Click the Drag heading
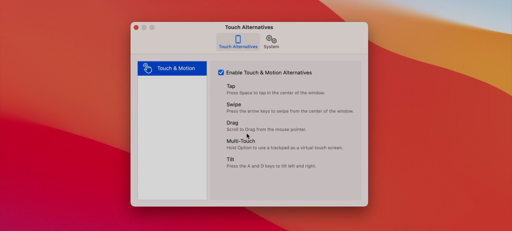This screenshot has height=231, width=512. point(232,123)
